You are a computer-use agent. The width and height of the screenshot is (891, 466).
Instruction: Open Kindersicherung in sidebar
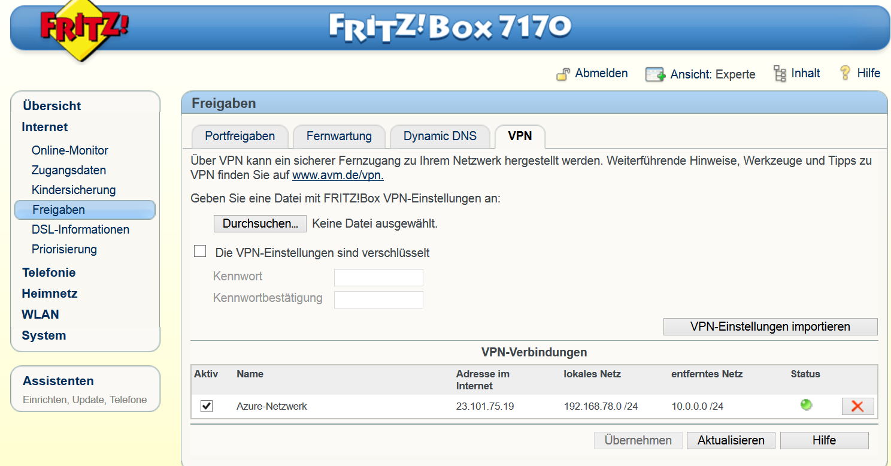[74, 190]
